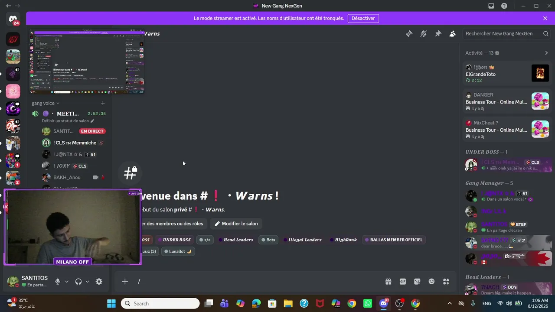The height and width of the screenshot is (312, 555).
Task: Click BAKH_Anou camera icon
Action: click(x=95, y=177)
